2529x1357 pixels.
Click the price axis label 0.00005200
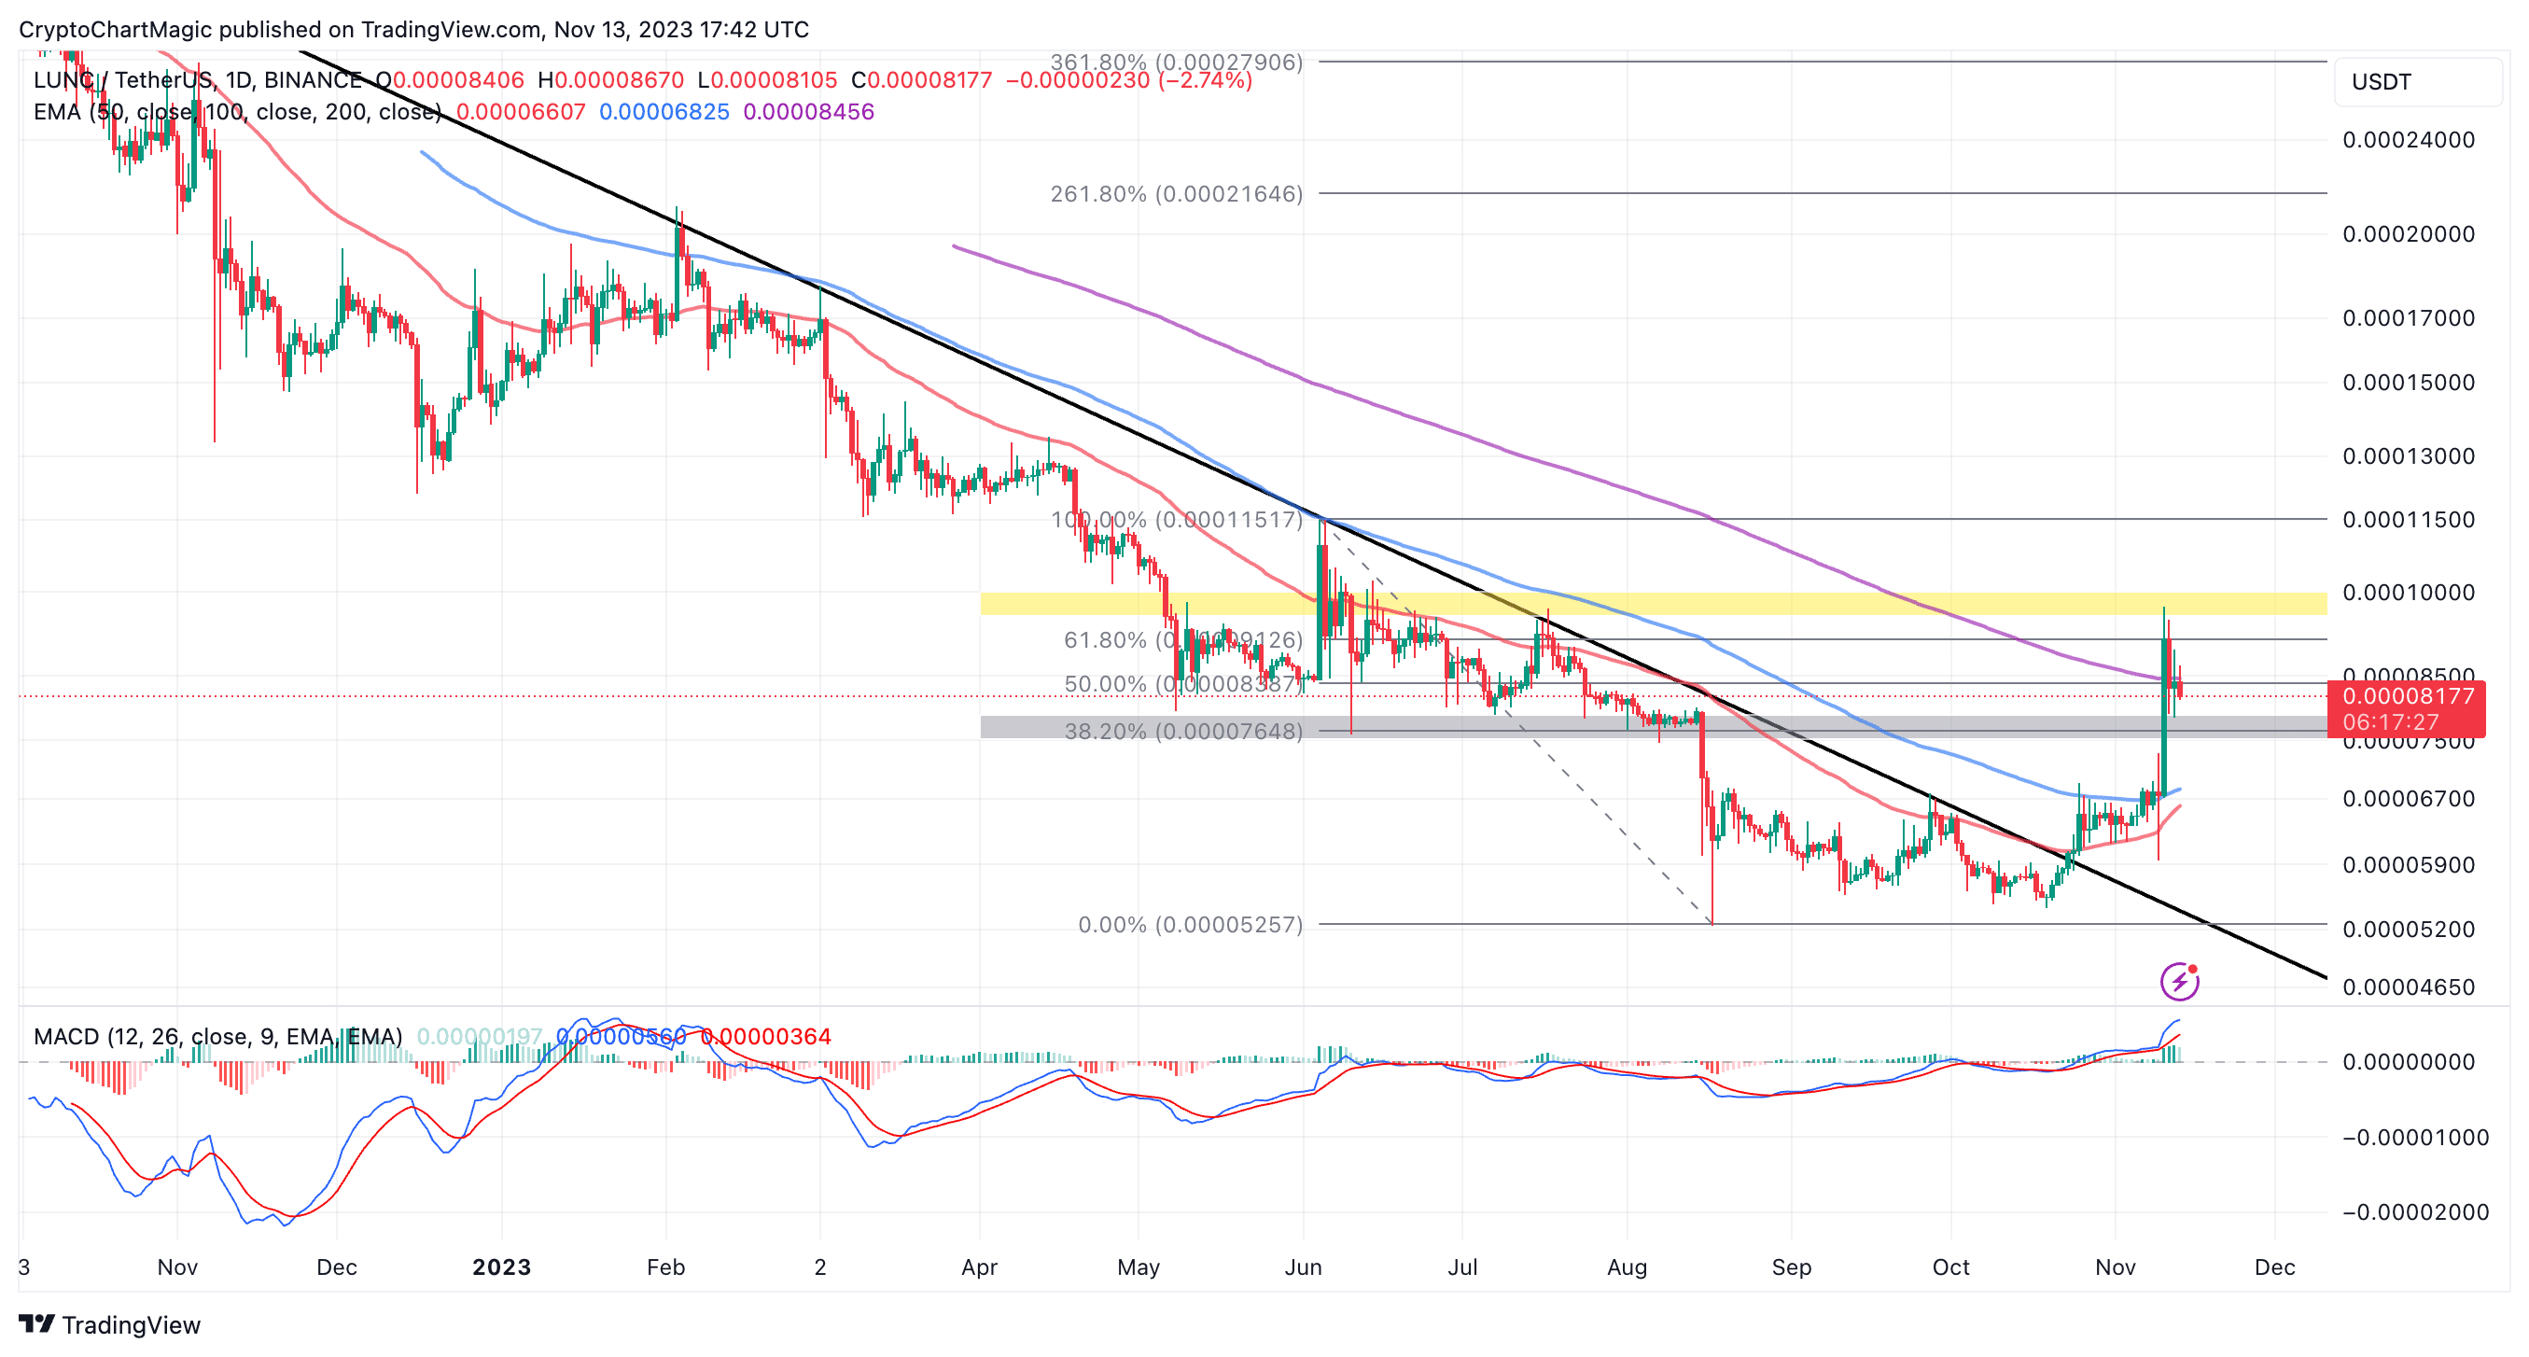pyautogui.click(x=2408, y=929)
